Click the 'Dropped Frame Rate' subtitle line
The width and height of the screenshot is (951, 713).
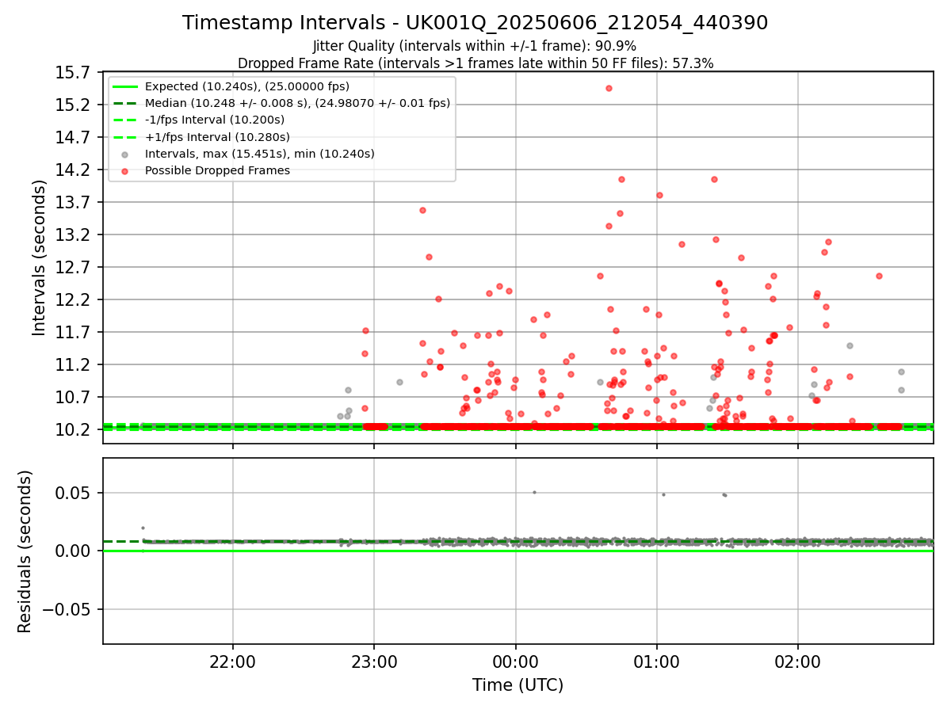(x=475, y=63)
